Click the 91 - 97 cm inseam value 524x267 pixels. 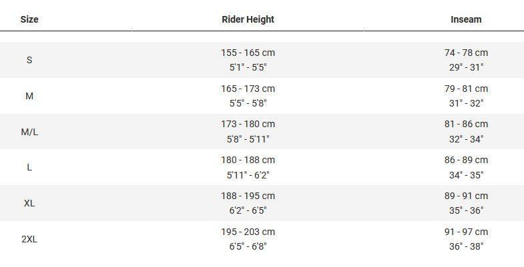[466, 232]
